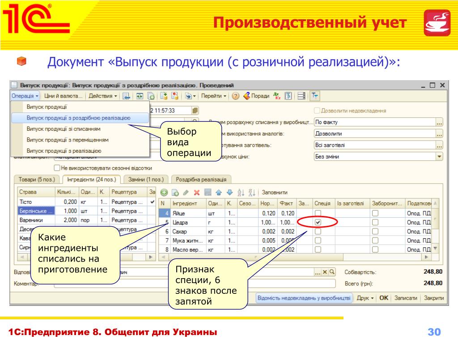The image size is (458, 344).
Task: Open the Дeйствия dropdown menu
Action: click(x=103, y=96)
